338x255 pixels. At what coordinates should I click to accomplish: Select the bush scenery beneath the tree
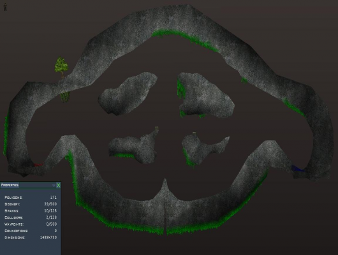pyautogui.click(x=65, y=96)
